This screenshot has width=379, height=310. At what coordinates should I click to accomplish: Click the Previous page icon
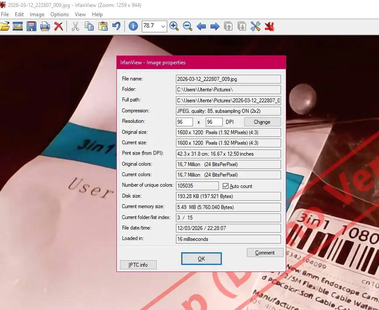tap(228, 26)
